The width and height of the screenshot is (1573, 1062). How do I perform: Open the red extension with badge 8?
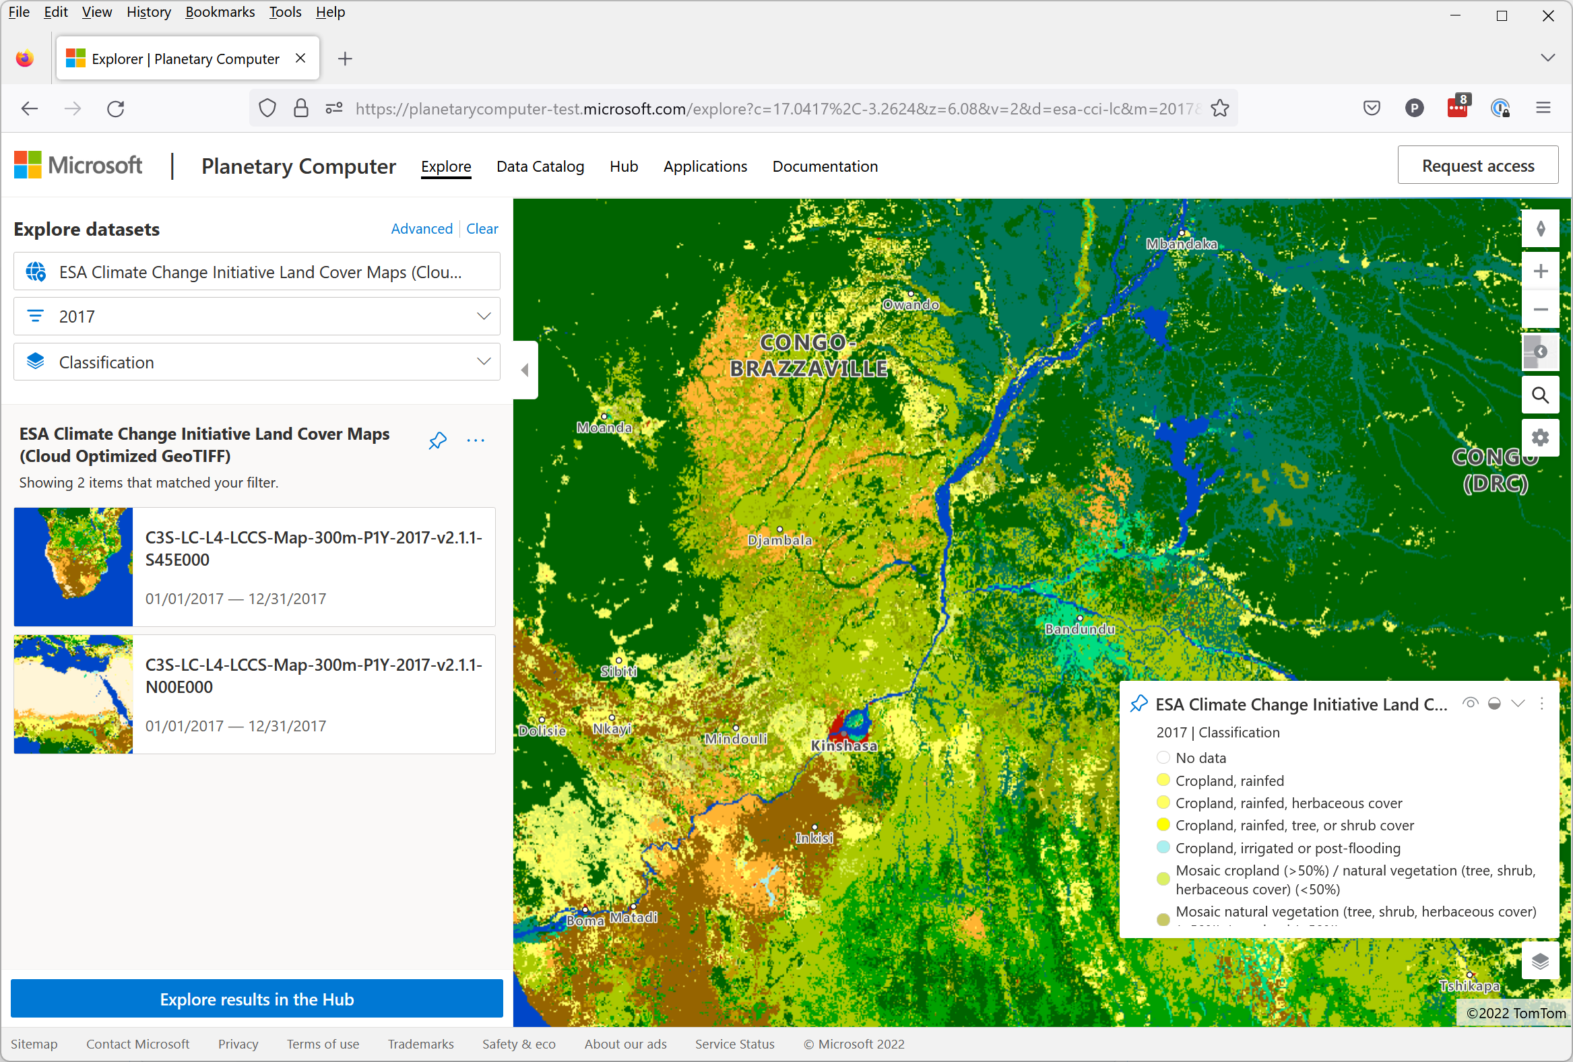click(1458, 108)
